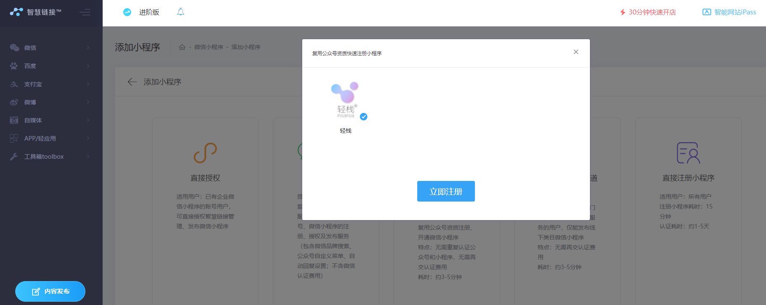Close the 复用公众号资质 dialog
Image resolution: width=766 pixels, height=305 pixels.
click(x=576, y=52)
